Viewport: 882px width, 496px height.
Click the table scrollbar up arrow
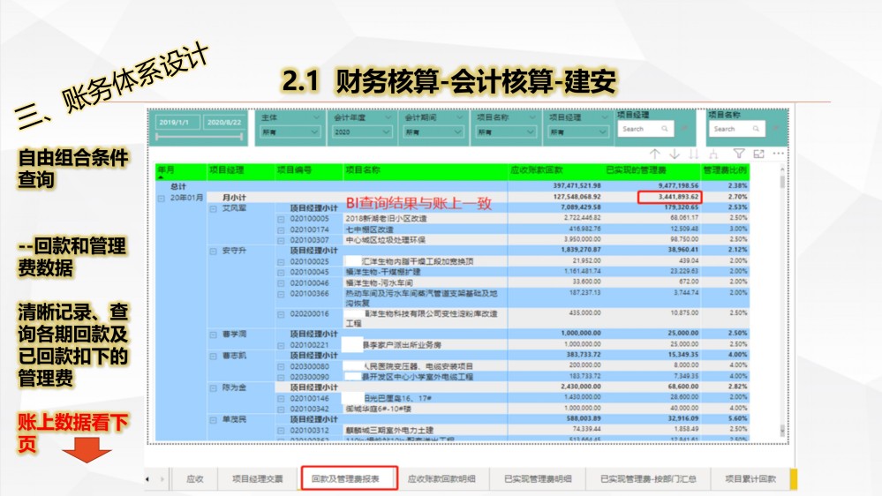782,169
